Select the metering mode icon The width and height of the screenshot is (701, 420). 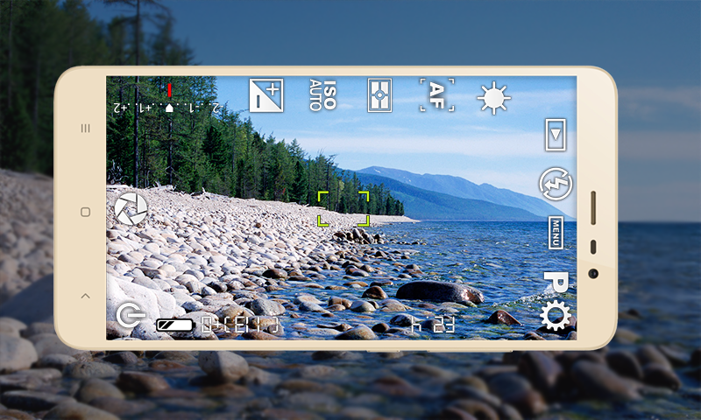coord(379,95)
